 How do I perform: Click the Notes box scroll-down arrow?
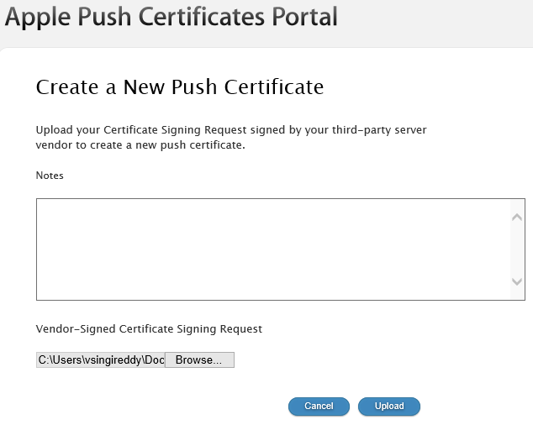coord(517,282)
